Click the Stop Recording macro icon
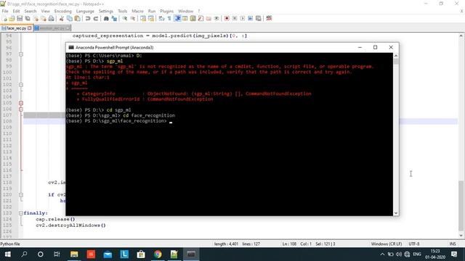Screen dimensions: 465x261 235,18
